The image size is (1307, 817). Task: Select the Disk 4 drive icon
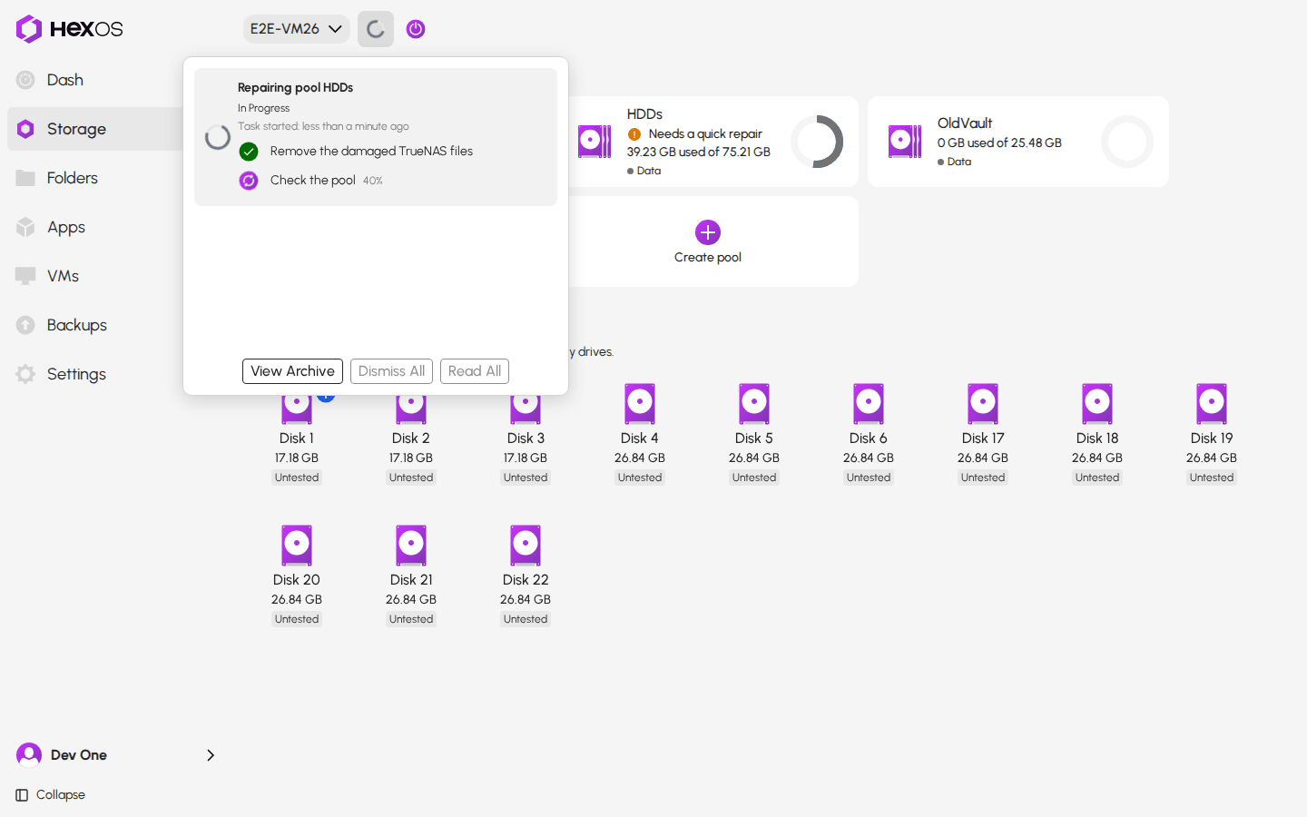pyautogui.click(x=640, y=404)
